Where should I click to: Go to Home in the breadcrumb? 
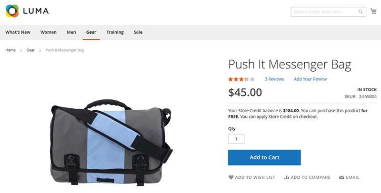(10, 50)
